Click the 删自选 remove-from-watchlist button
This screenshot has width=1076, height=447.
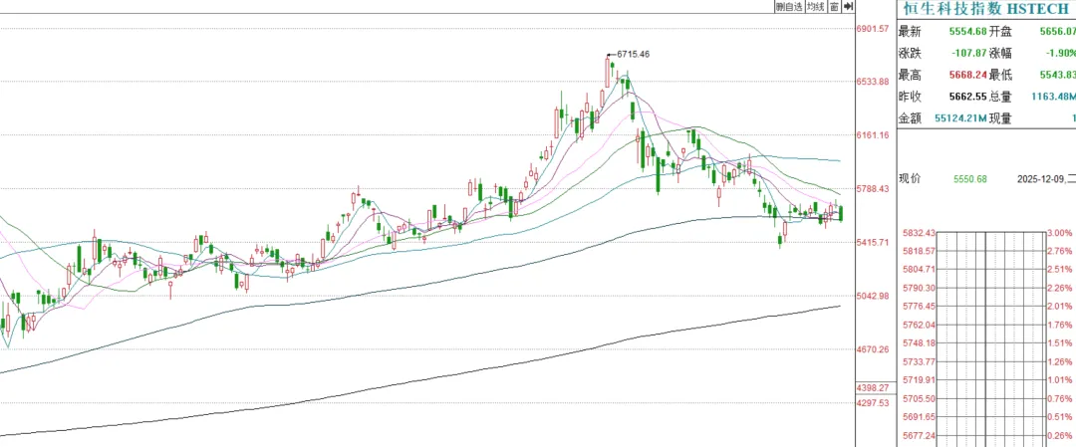click(789, 7)
